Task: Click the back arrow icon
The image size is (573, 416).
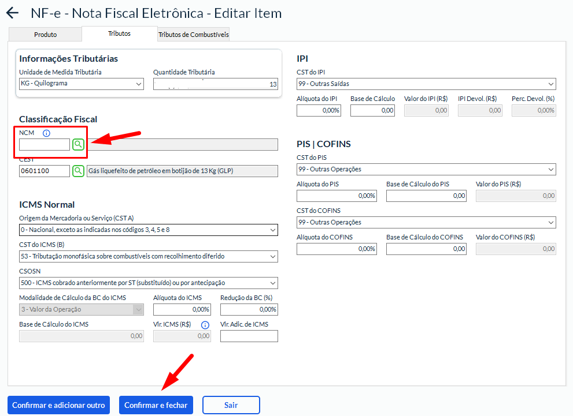Action: (x=12, y=13)
